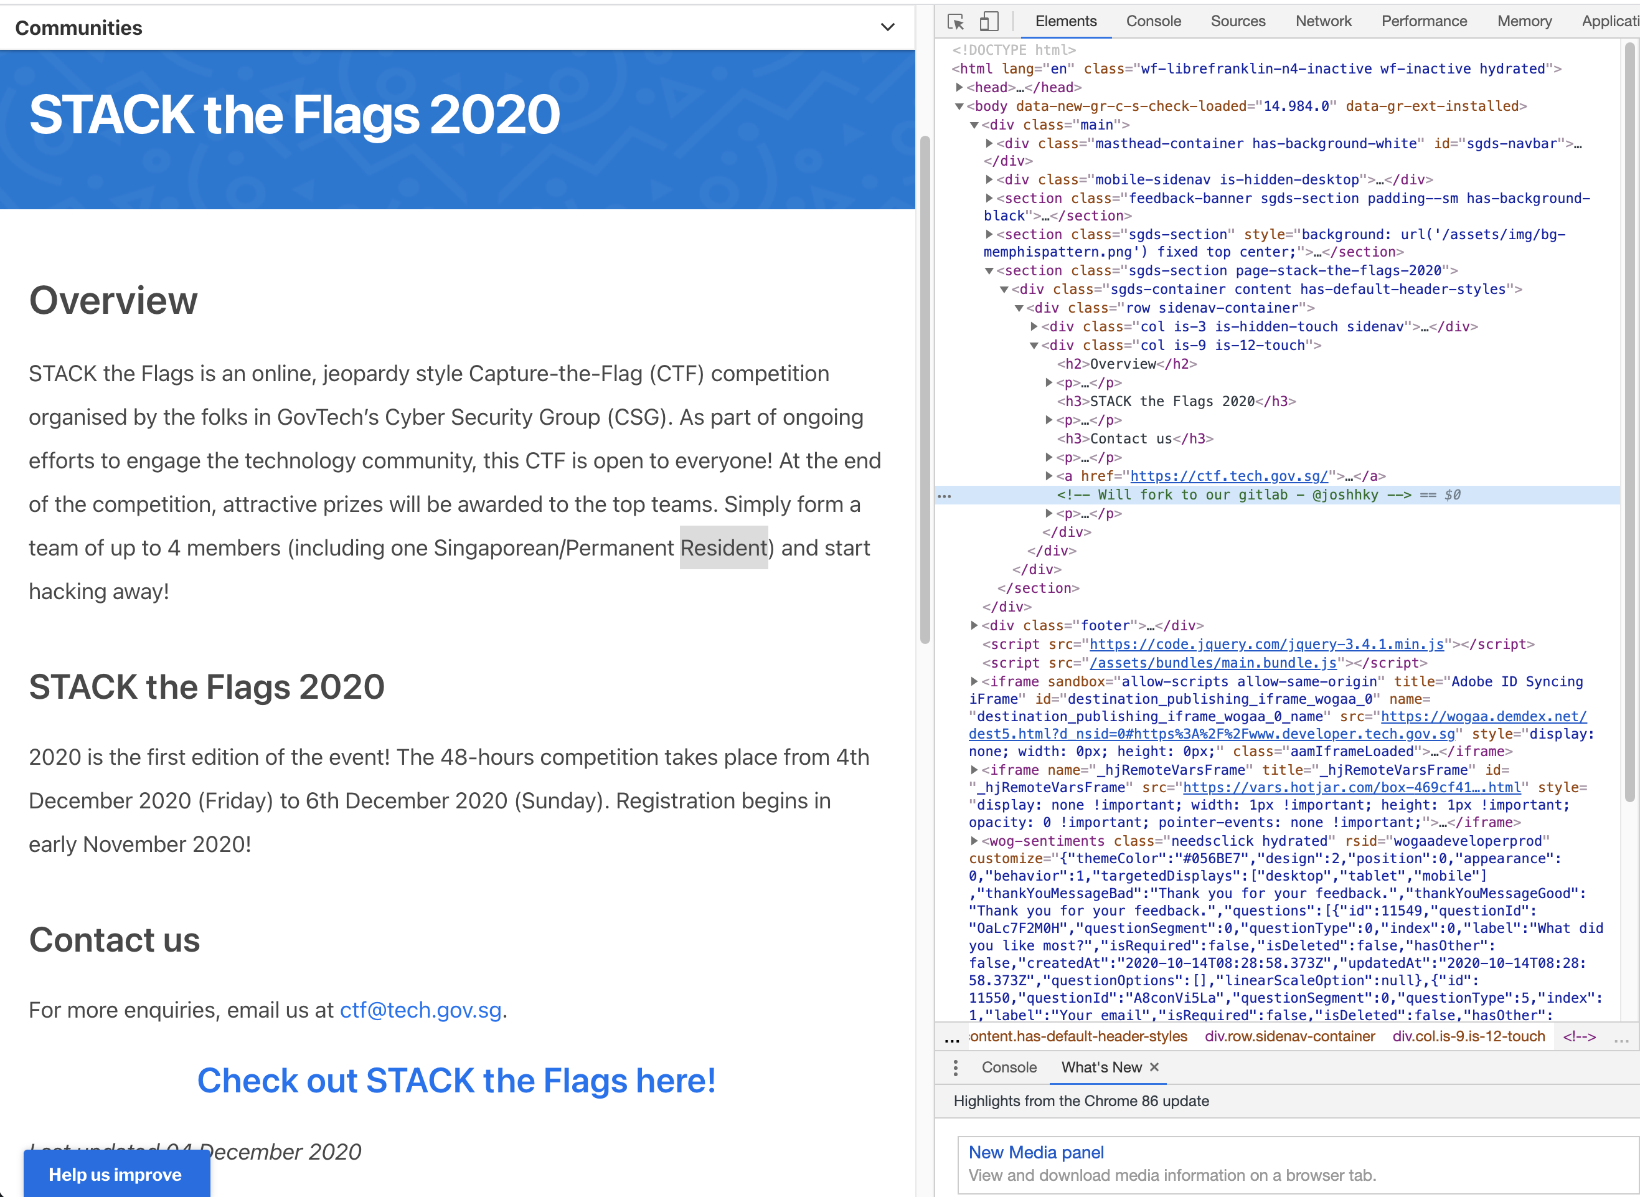This screenshot has width=1640, height=1197.
Task: Switch to the Elements tab
Action: pyautogui.click(x=1065, y=21)
